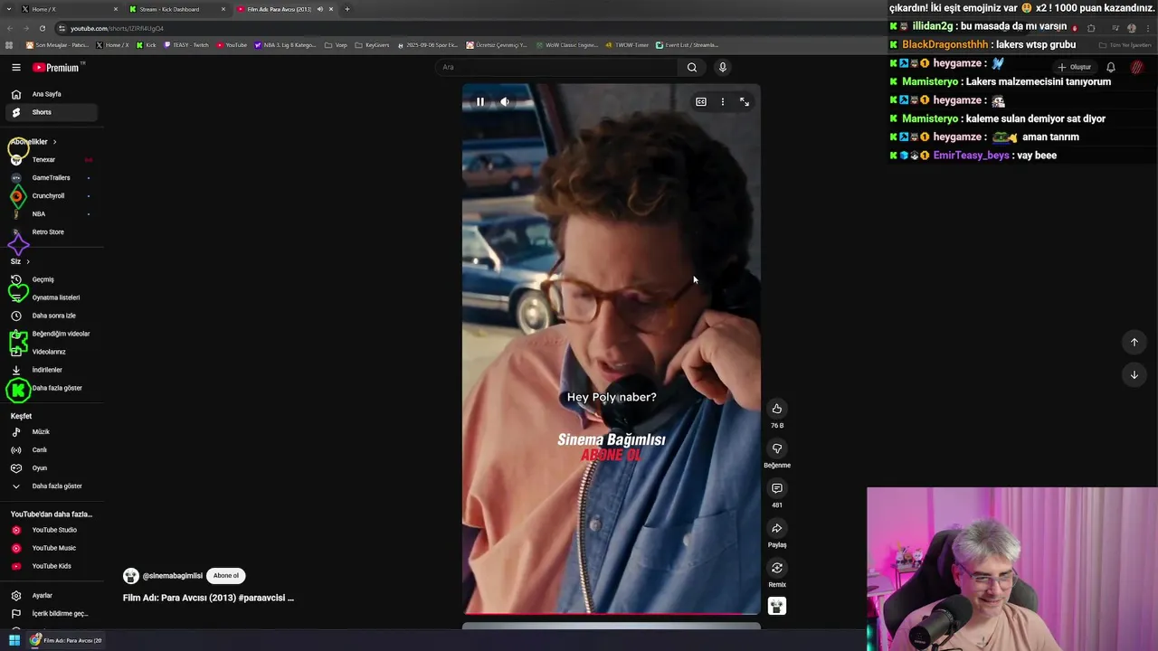The width and height of the screenshot is (1158, 651).
Task: Select Shorts in the sidebar
Action: click(51, 112)
